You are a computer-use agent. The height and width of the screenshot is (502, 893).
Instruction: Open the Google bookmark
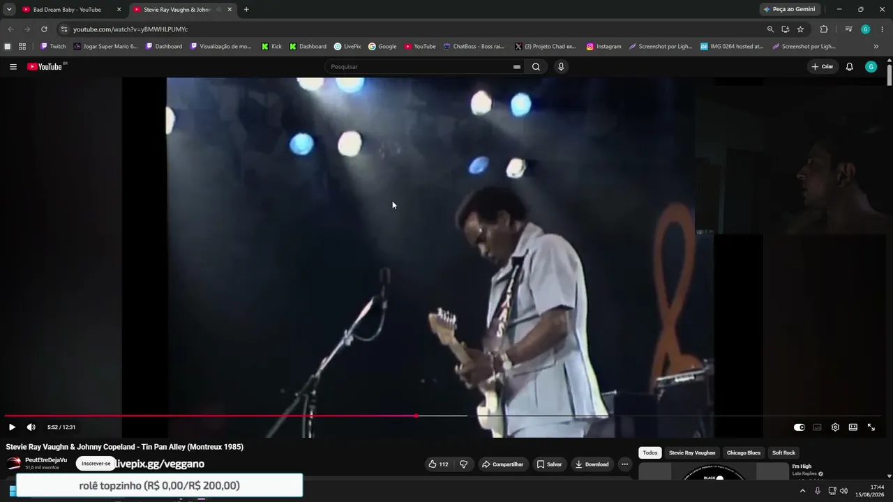(383, 47)
